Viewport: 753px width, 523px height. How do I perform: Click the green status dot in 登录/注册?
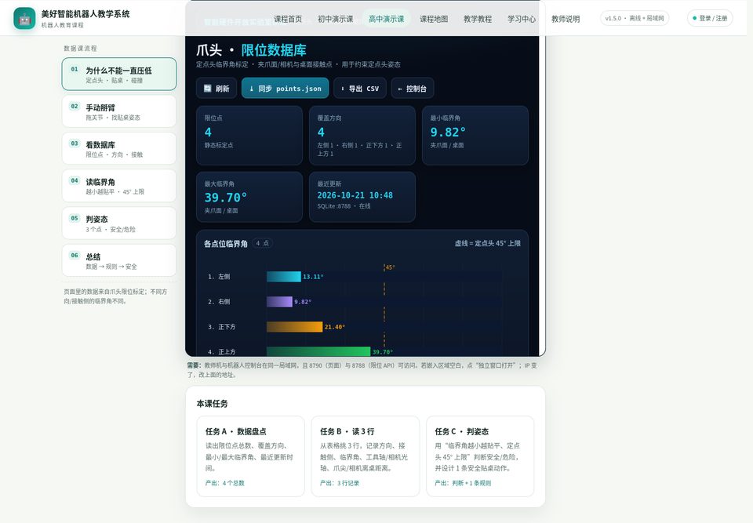(694, 18)
